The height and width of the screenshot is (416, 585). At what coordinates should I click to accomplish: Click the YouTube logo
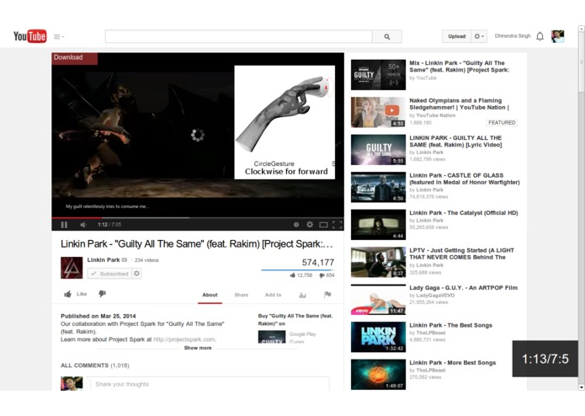[x=29, y=36]
